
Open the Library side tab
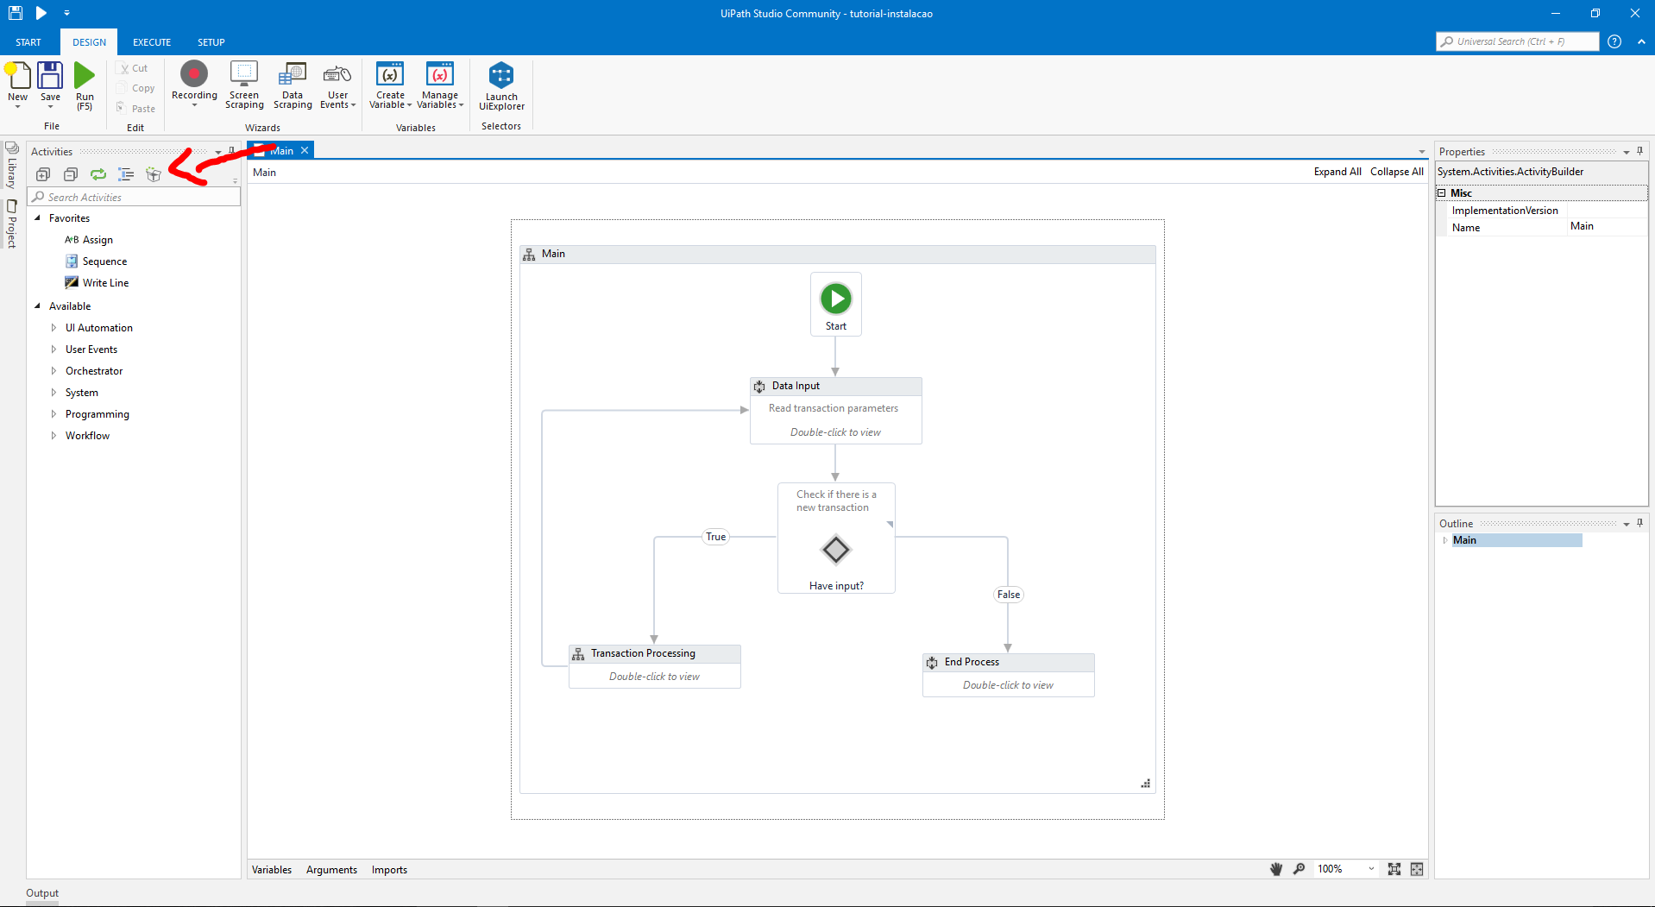11,167
